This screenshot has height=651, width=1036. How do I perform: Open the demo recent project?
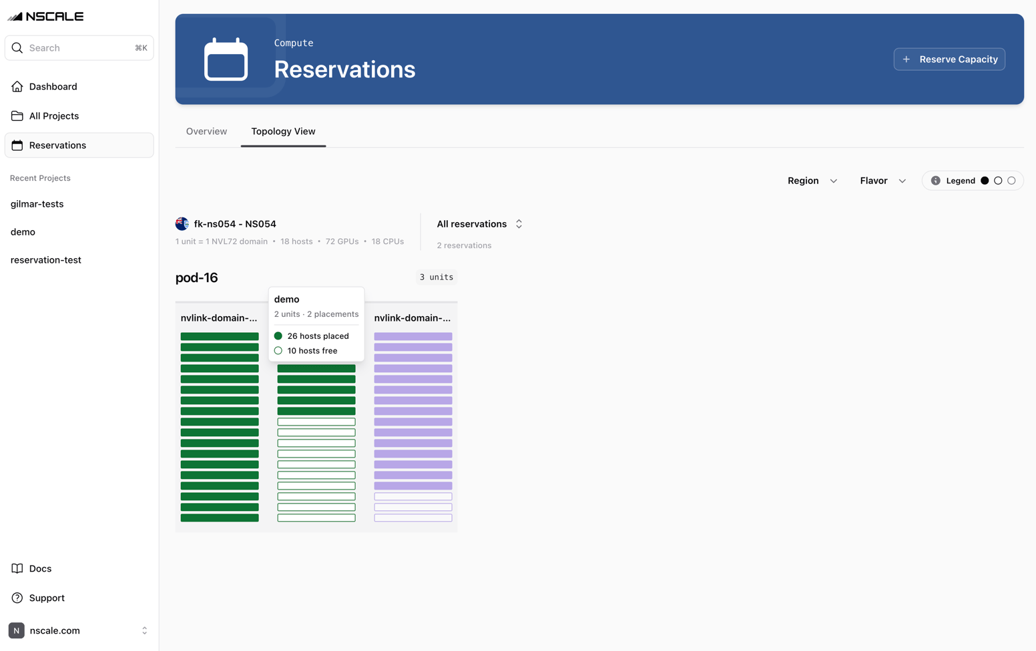pos(23,232)
